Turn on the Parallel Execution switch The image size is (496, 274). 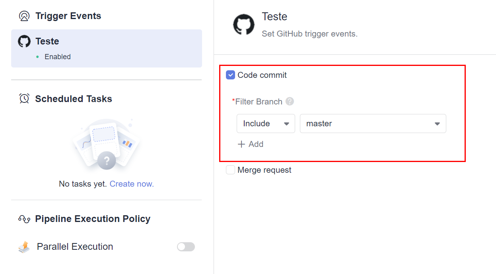click(x=186, y=247)
